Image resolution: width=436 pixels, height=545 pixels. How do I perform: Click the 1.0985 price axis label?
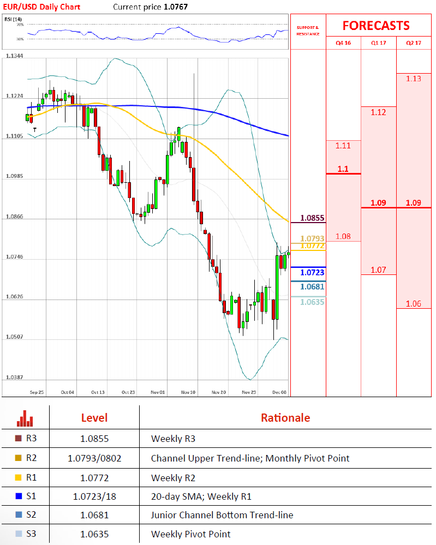15,176
